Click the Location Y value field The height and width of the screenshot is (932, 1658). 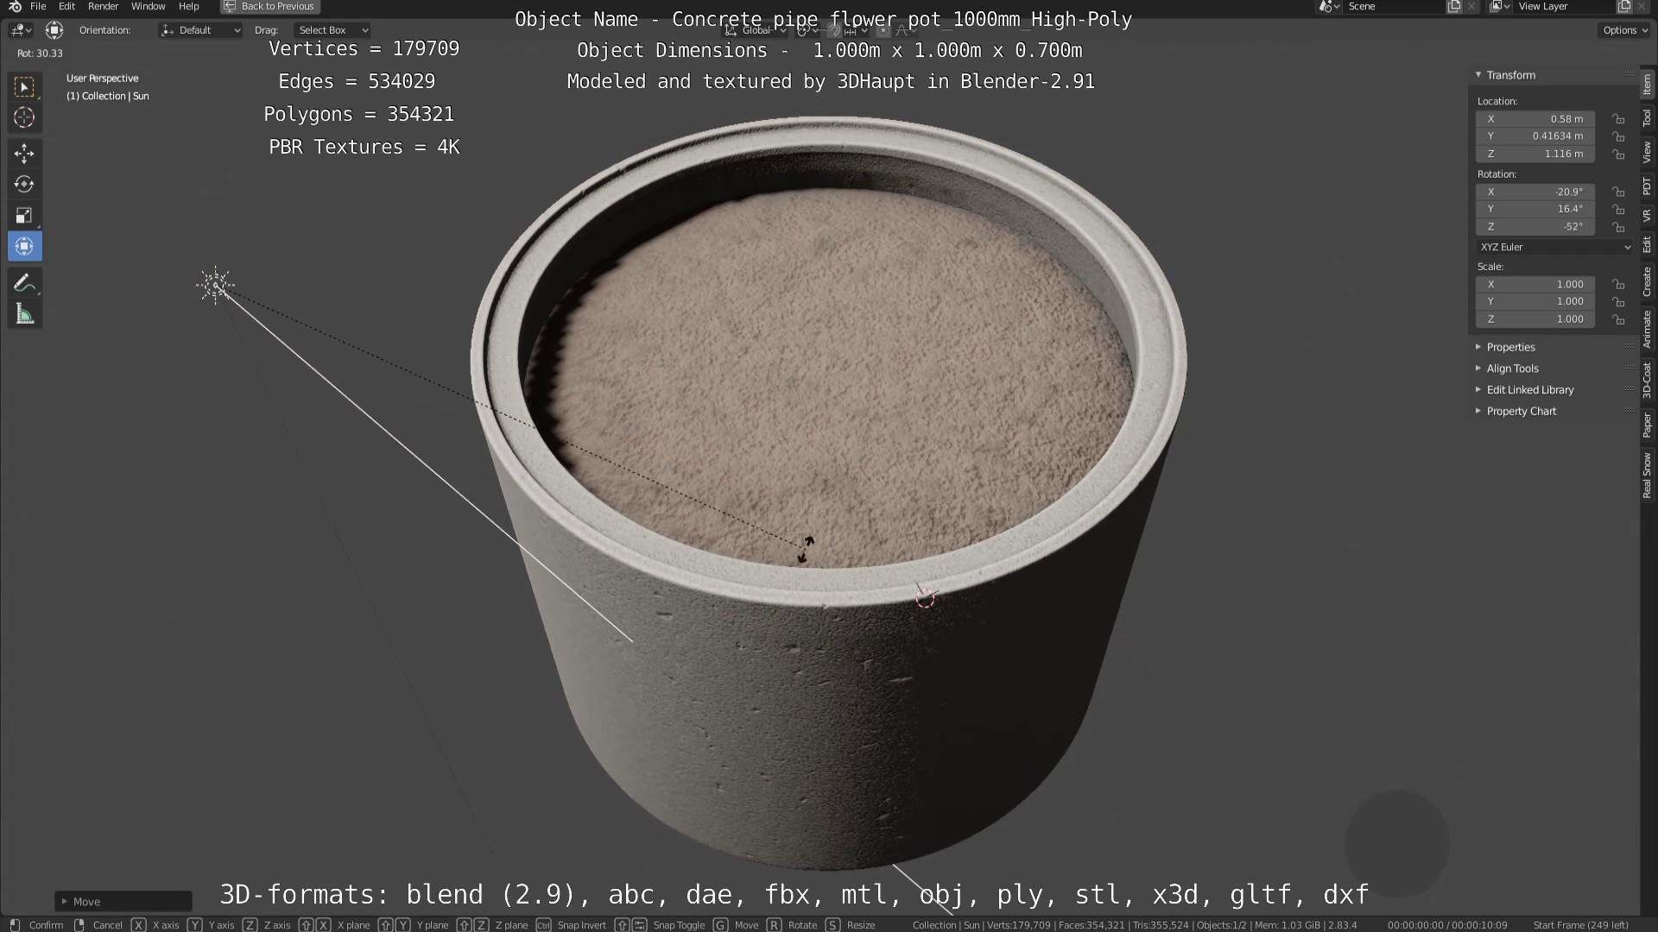click(x=1535, y=136)
